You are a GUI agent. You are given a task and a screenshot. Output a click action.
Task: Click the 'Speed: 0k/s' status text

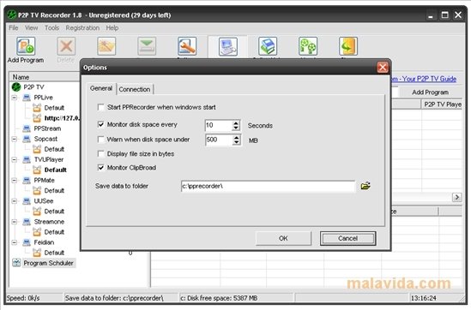click(x=23, y=298)
